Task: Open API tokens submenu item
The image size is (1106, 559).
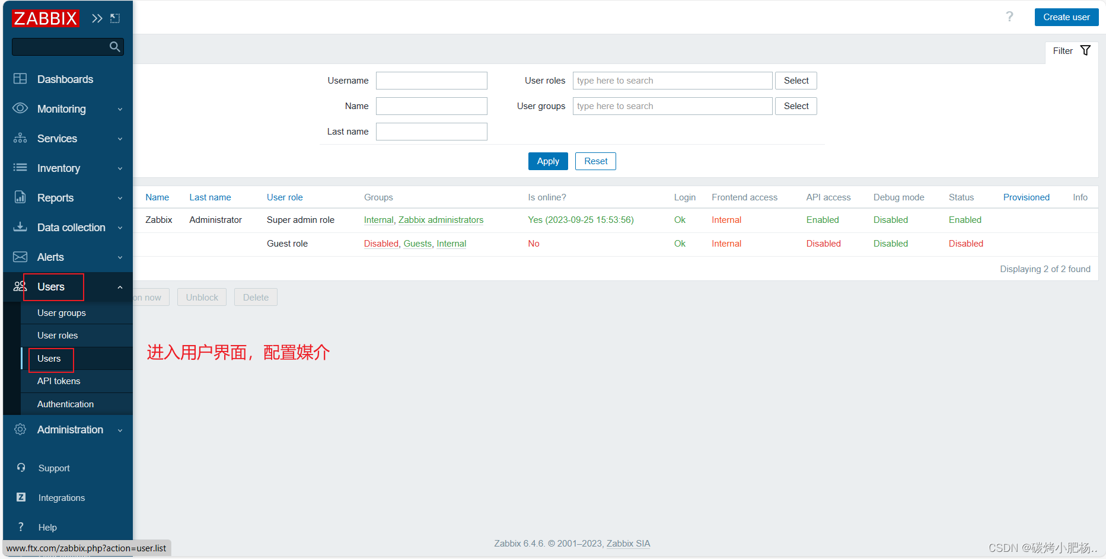Action: [77, 381]
